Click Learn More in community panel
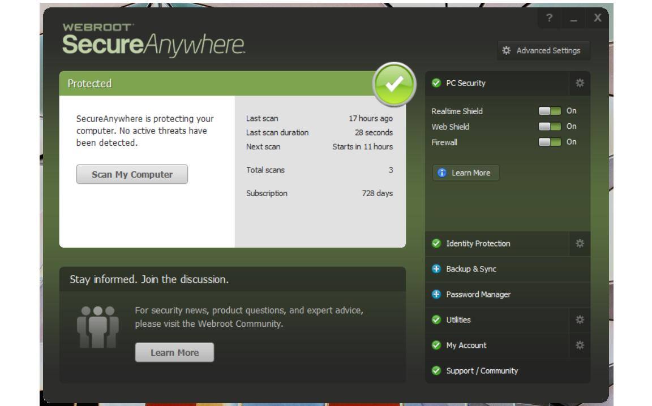The width and height of the screenshot is (652, 406). (174, 353)
